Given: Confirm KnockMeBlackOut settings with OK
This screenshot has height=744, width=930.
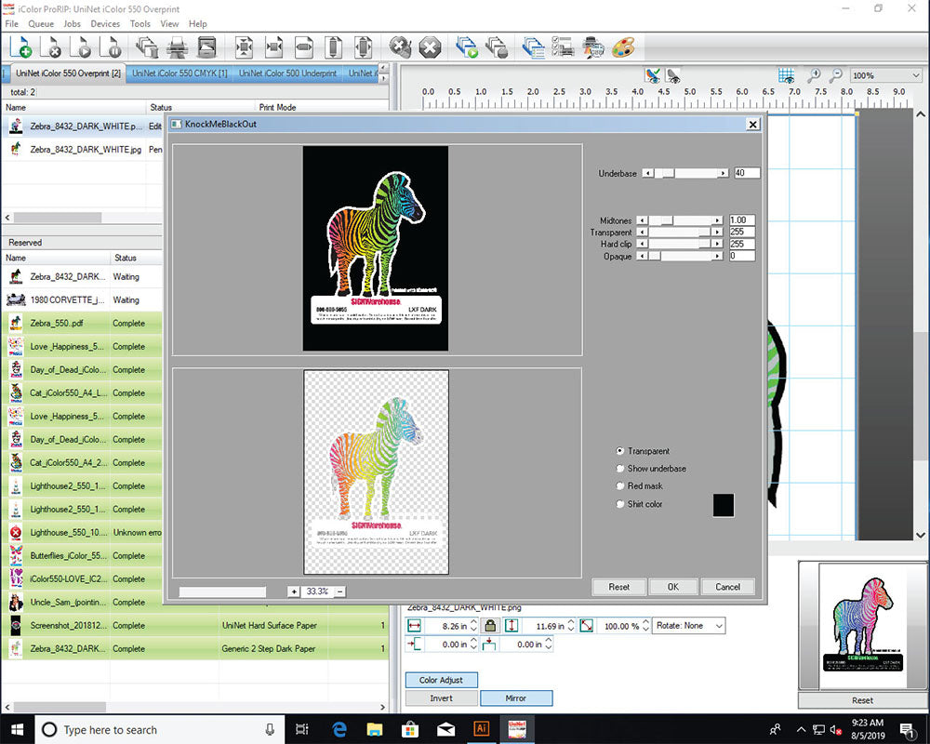Looking at the screenshot, I should click(673, 586).
